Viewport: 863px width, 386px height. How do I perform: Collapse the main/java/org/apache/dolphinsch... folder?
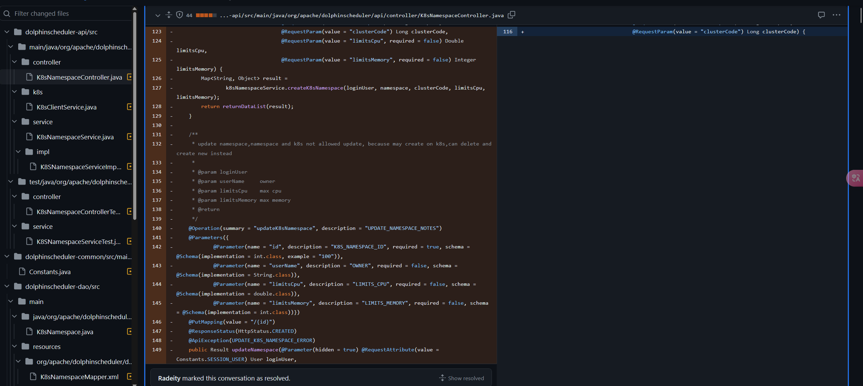point(11,47)
